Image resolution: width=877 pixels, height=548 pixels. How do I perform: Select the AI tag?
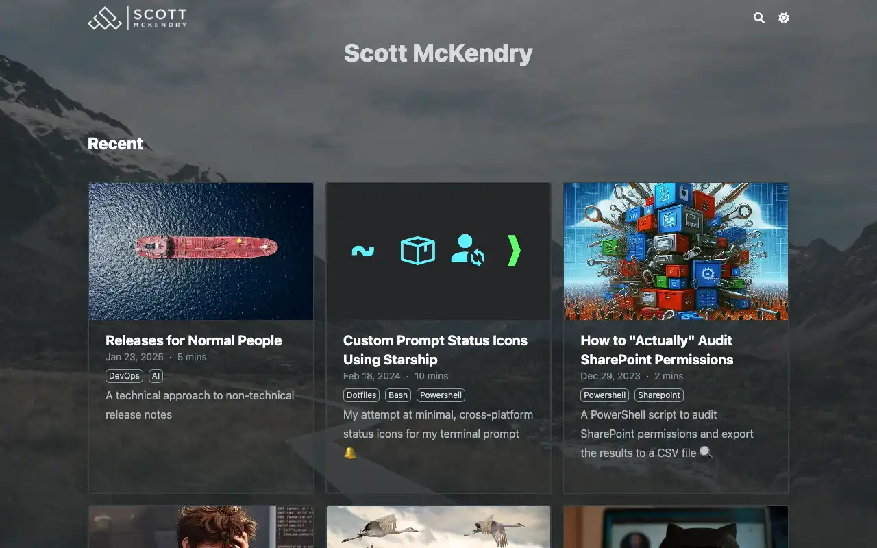coord(156,376)
